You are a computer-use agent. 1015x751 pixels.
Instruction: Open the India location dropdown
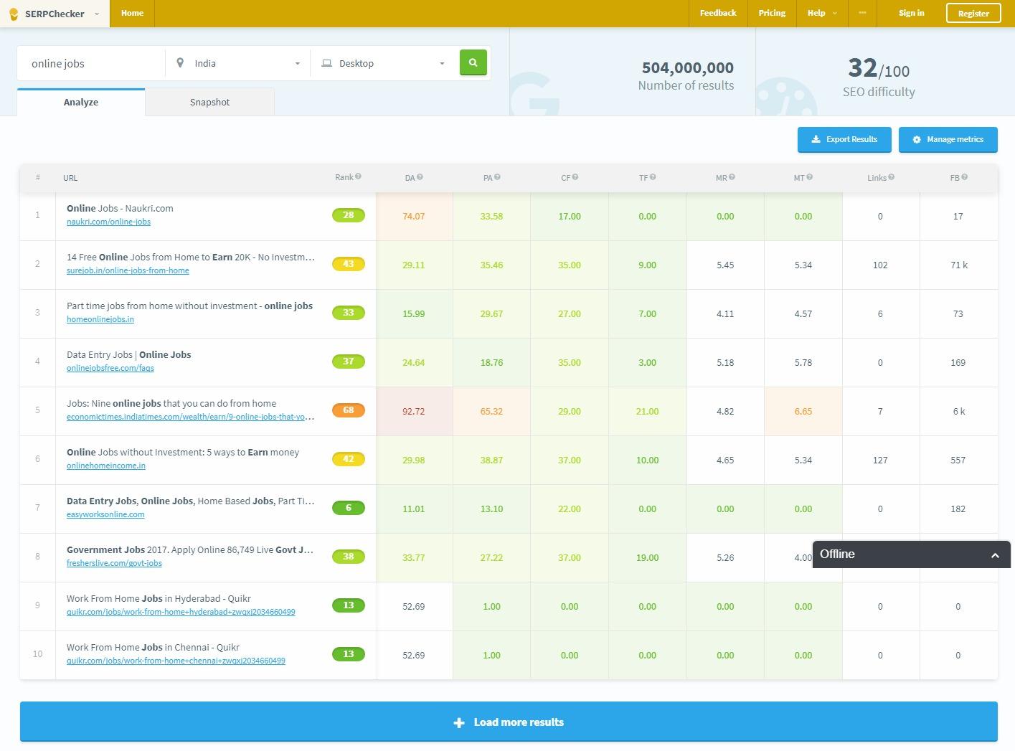coord(238,63)
